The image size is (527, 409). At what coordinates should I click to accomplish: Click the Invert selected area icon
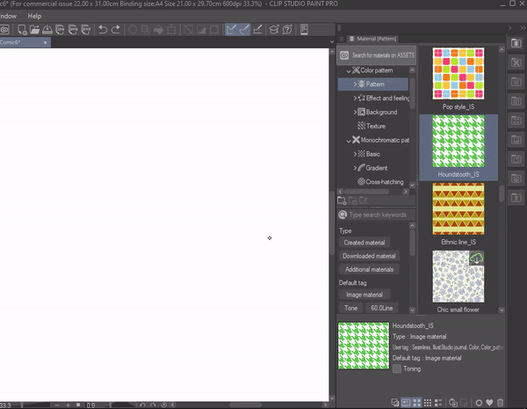click(201, 30)
